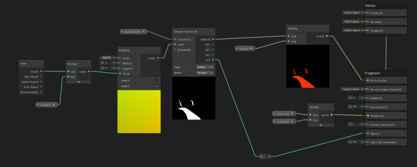
Task: Click the RGBA(4) output port on Sample Texture 2D
Action: coord(213,39)
